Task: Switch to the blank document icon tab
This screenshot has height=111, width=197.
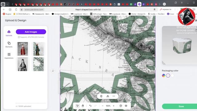Action: [115, 4]
